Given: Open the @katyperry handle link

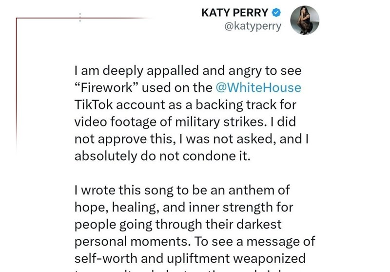Looking at the screenshot, I should (253, 26).
